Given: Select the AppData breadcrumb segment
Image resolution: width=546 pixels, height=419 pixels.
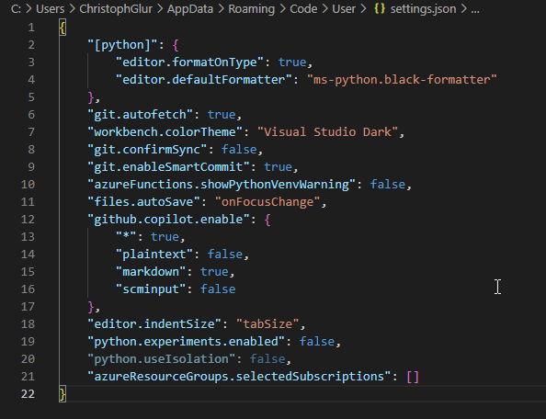Looking at the screenshot, I should click(190, 8).
